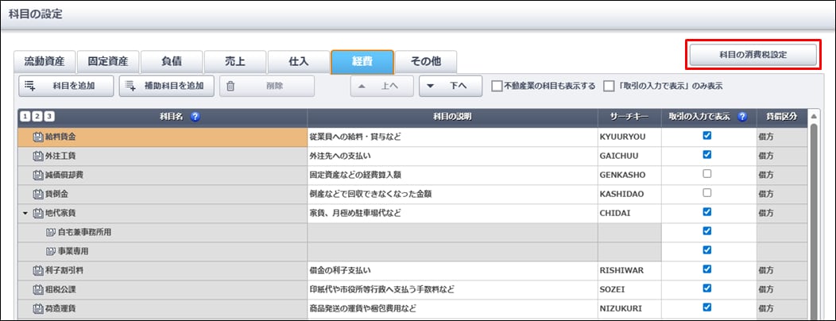Enable 不動産業の科目も表示する checkbox

[x=497, y=87]
